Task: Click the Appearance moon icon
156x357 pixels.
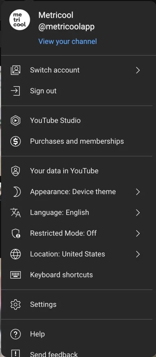Action: point(17,192)
